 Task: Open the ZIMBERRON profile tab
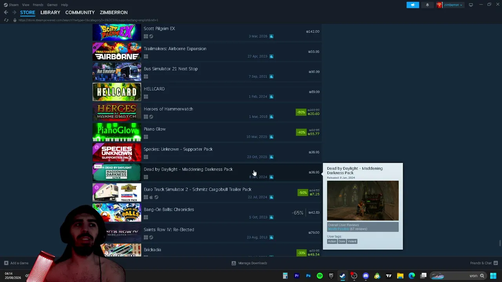click(114, 13)
